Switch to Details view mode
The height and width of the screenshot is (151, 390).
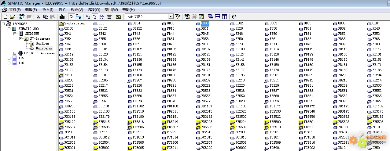click(x=109, y=16)
